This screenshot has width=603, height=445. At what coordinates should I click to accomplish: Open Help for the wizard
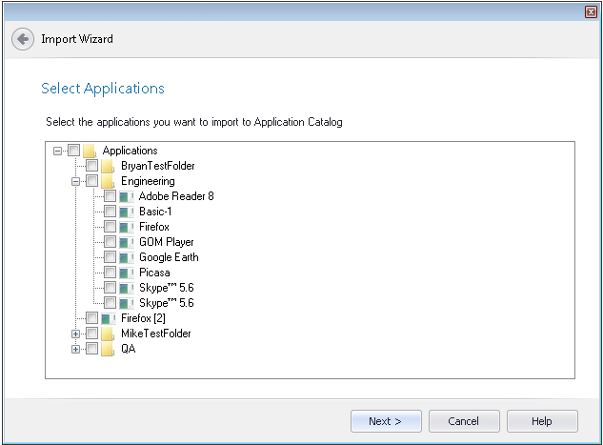point(541,421)
